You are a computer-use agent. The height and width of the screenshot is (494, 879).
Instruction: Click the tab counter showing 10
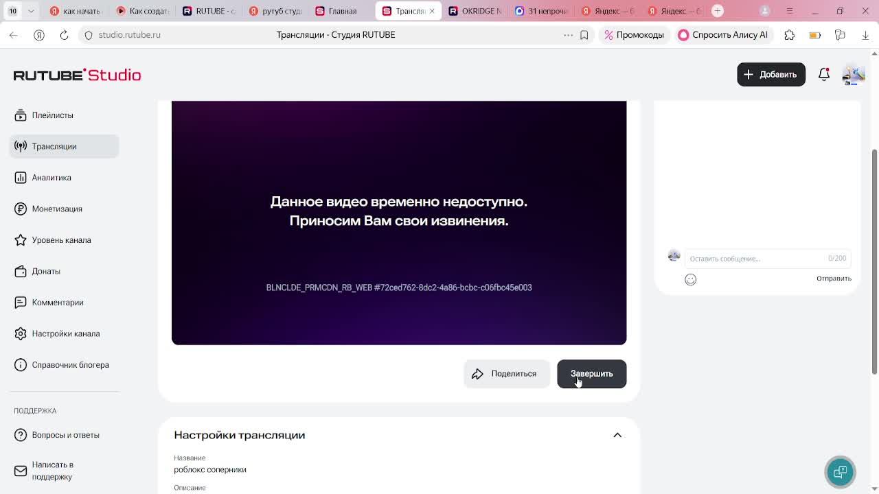click(12, 11)
